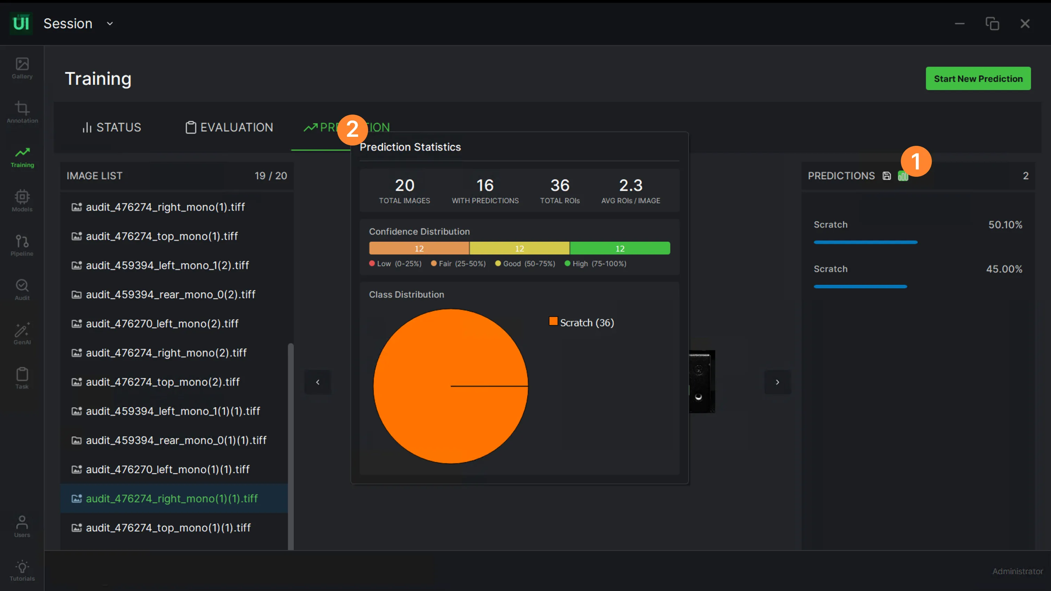Click the orange Fair confidence bar segment
The height and width of the screenshot is (591, 1051).
419,248
